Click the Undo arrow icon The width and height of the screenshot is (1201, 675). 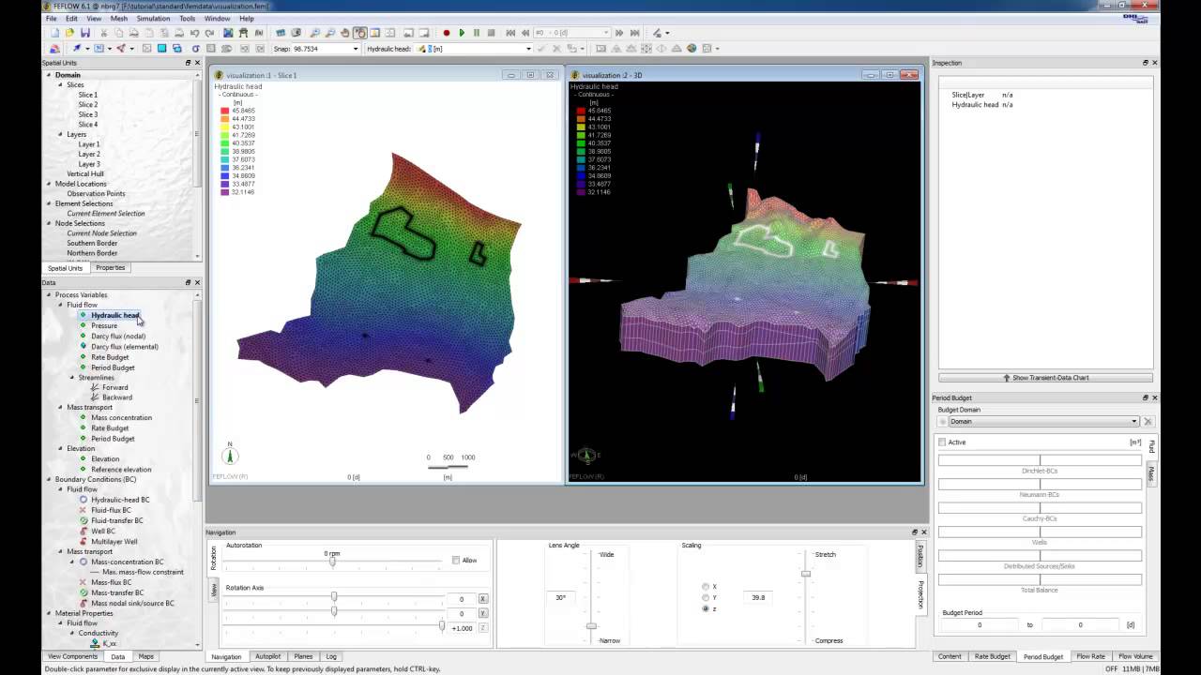(x=193, y=33)
